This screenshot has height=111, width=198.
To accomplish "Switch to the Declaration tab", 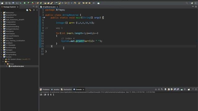I will coord(66,89).
